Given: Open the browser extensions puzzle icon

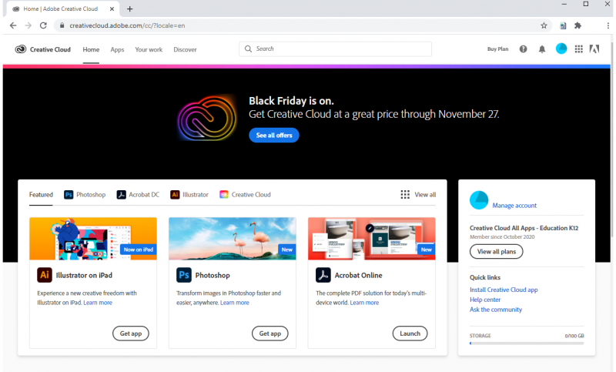Looking at the screenshot, I should pyautogui.click(x=577, y=25).
